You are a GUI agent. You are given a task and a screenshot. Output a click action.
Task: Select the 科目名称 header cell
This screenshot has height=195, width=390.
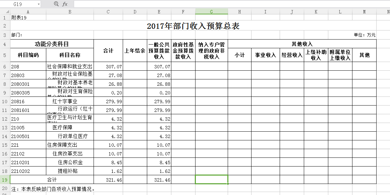coord(70,55)
